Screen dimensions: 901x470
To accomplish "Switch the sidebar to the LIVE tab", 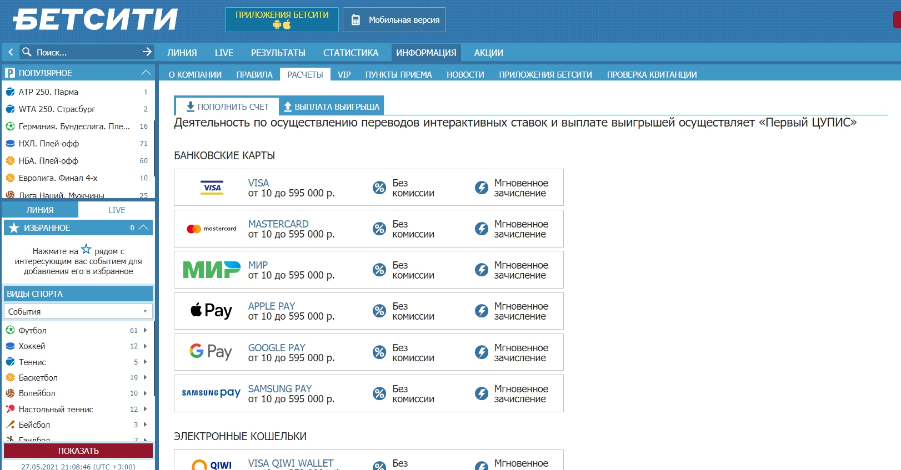I will click(117, 210).
